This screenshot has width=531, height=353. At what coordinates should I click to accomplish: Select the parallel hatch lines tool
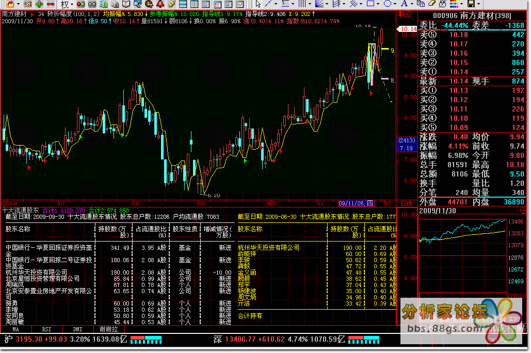coord(353,4)
